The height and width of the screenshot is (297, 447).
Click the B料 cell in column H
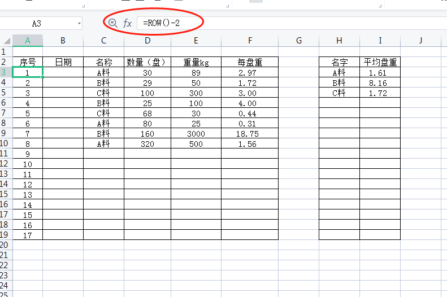tap(339, 82)
